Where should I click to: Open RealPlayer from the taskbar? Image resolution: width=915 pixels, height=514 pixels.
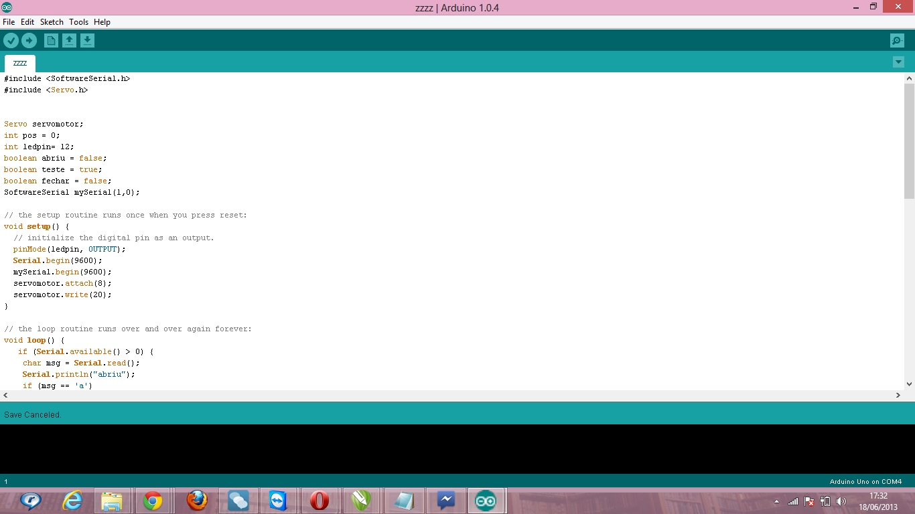(x=31, y=501)
